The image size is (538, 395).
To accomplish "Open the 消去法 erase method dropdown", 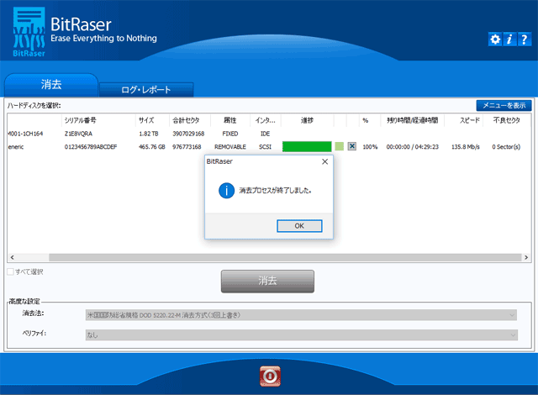I will [x=301, y=315].
